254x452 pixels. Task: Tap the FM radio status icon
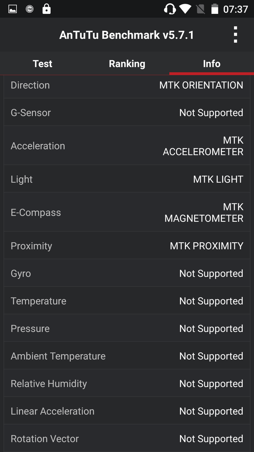pyautogui.click(x=29, y=9)
